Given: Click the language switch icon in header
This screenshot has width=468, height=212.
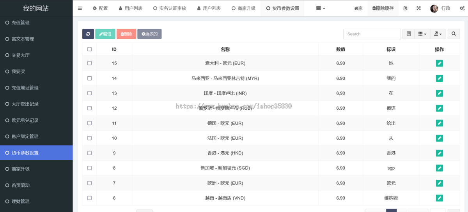Looking at the screenshot, I should pyautogui.click(x=405, y=8).
